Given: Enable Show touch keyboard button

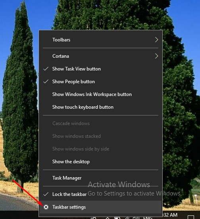Looking at the screenshot, I should point(100,107).
